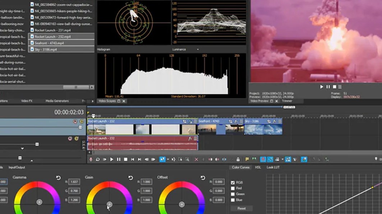Open the Look LUT tab

coord(273,167)
